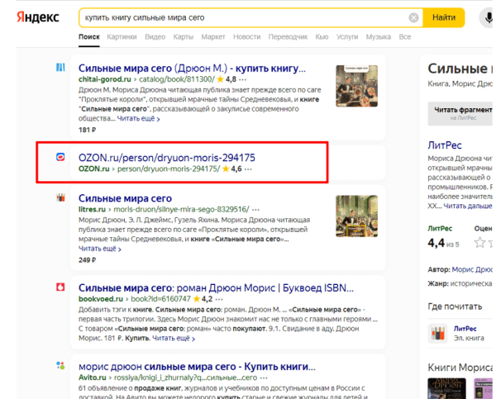This screenshot has height=399, width=496.
Task: Click the chitai-gorod favicon icon
Action: (x=60, y=68)
